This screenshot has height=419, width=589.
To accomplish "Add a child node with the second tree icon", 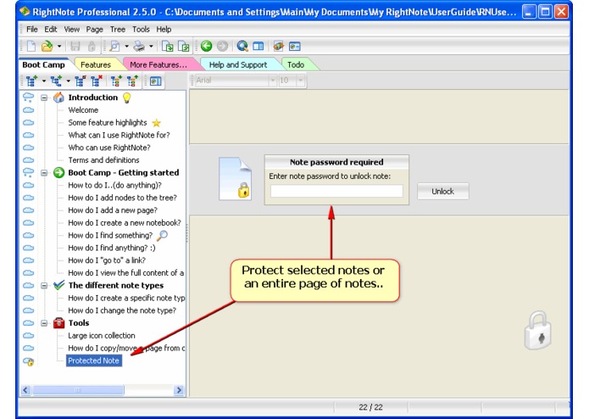I will pos(56,81).
